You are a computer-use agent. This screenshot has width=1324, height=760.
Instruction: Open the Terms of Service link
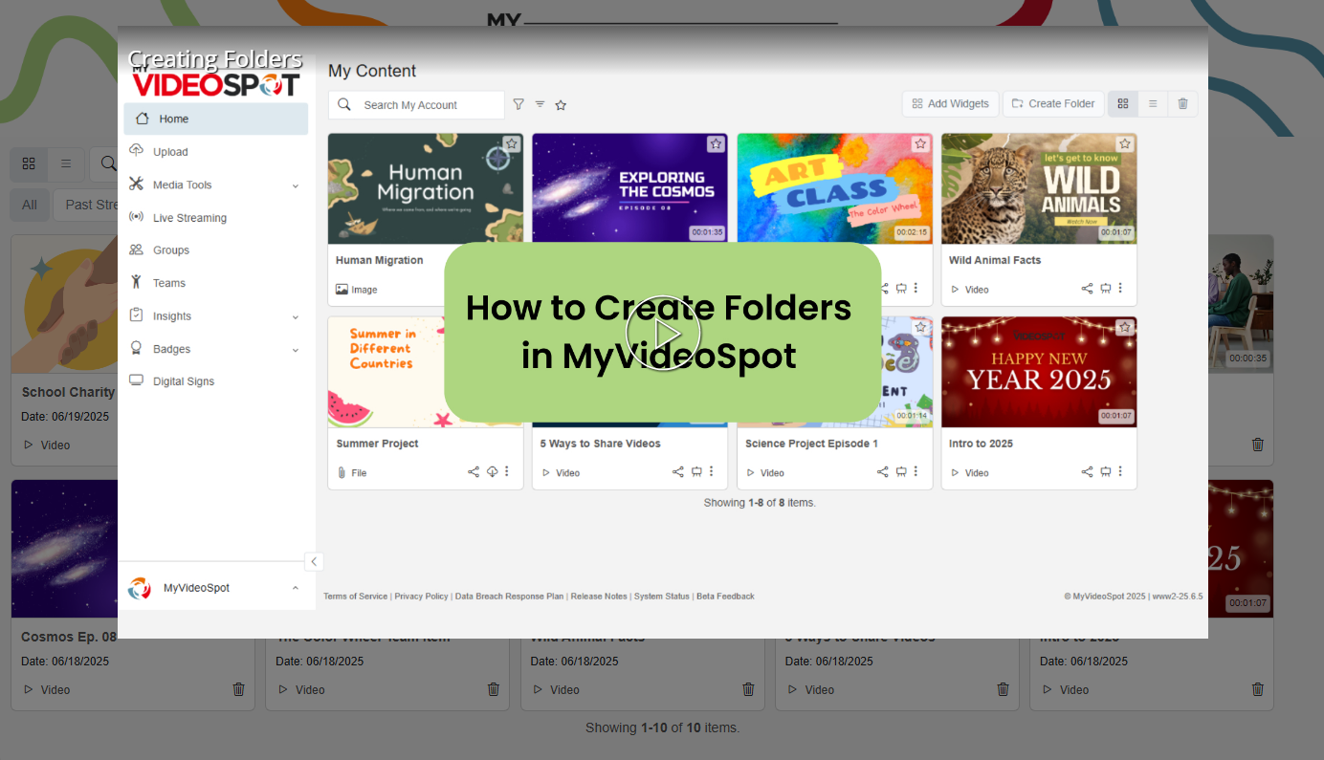click(356, 597)
